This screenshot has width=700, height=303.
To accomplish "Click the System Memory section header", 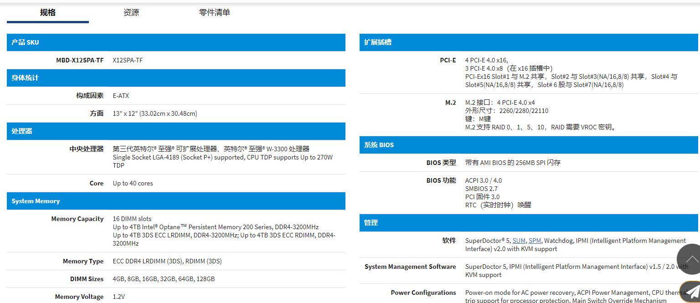I will 176,201.
